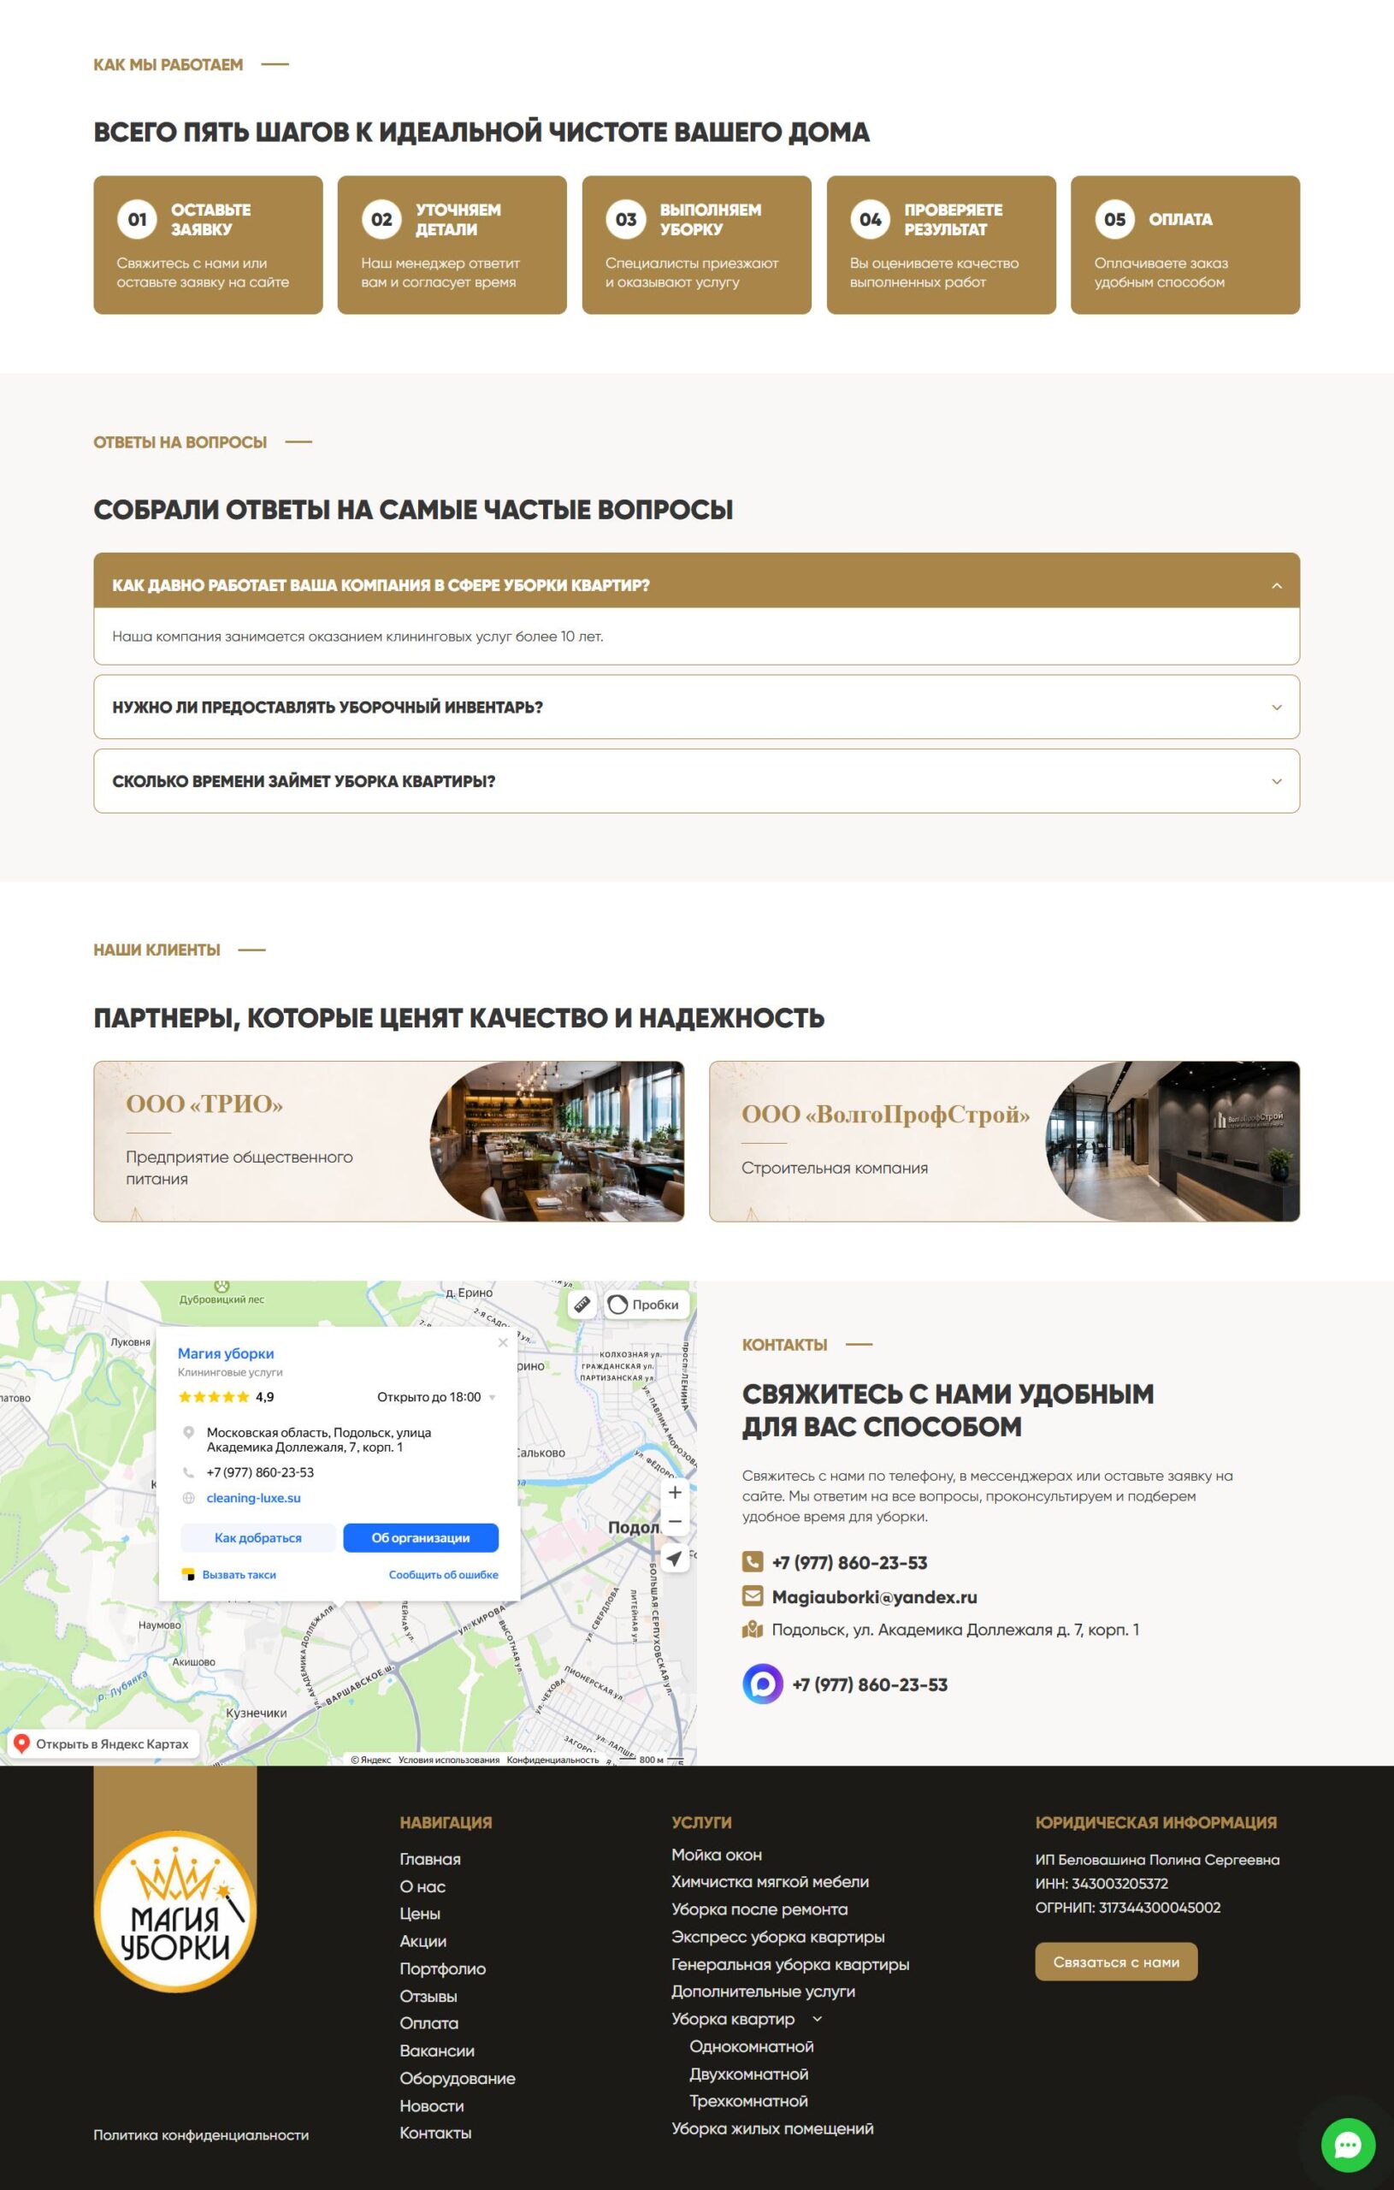The height and width of the screenshot is (2190, 1394).
Task: Expand question Сколько времени займет уборка
Action: [x=696, y=781]
